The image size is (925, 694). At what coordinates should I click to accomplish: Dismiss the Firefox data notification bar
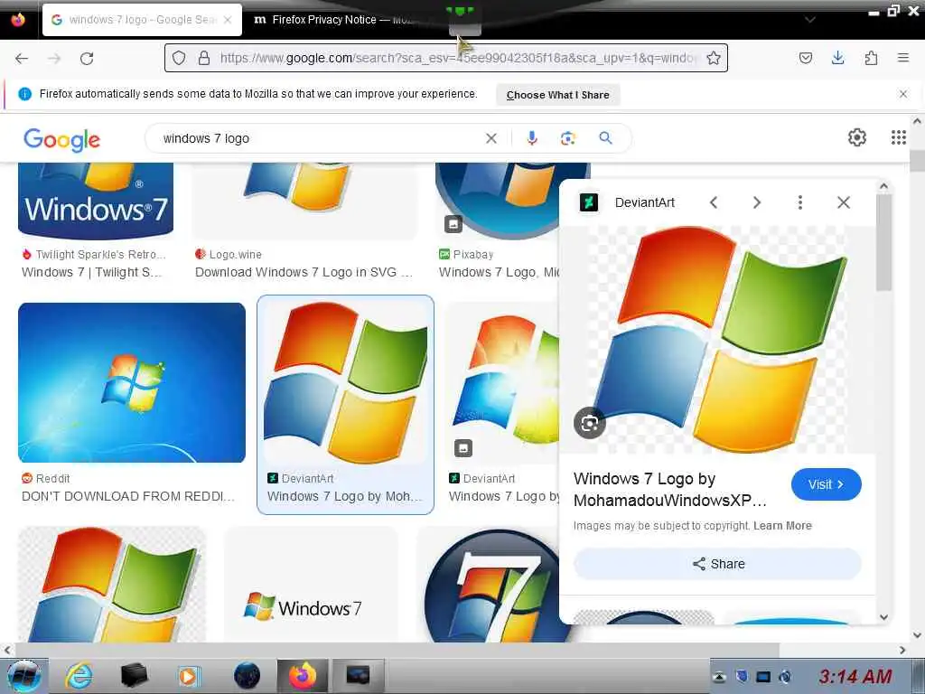tap(903, 94)
